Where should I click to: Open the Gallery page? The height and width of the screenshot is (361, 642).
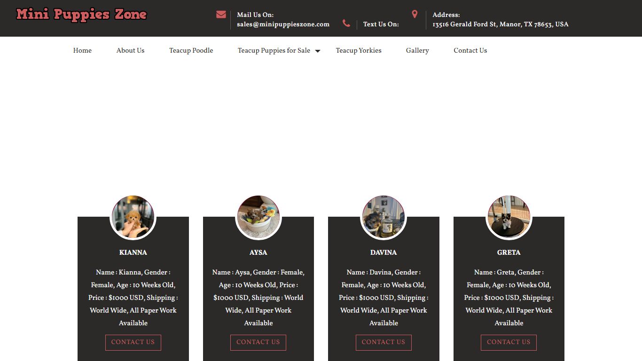(x=417, y=50)
